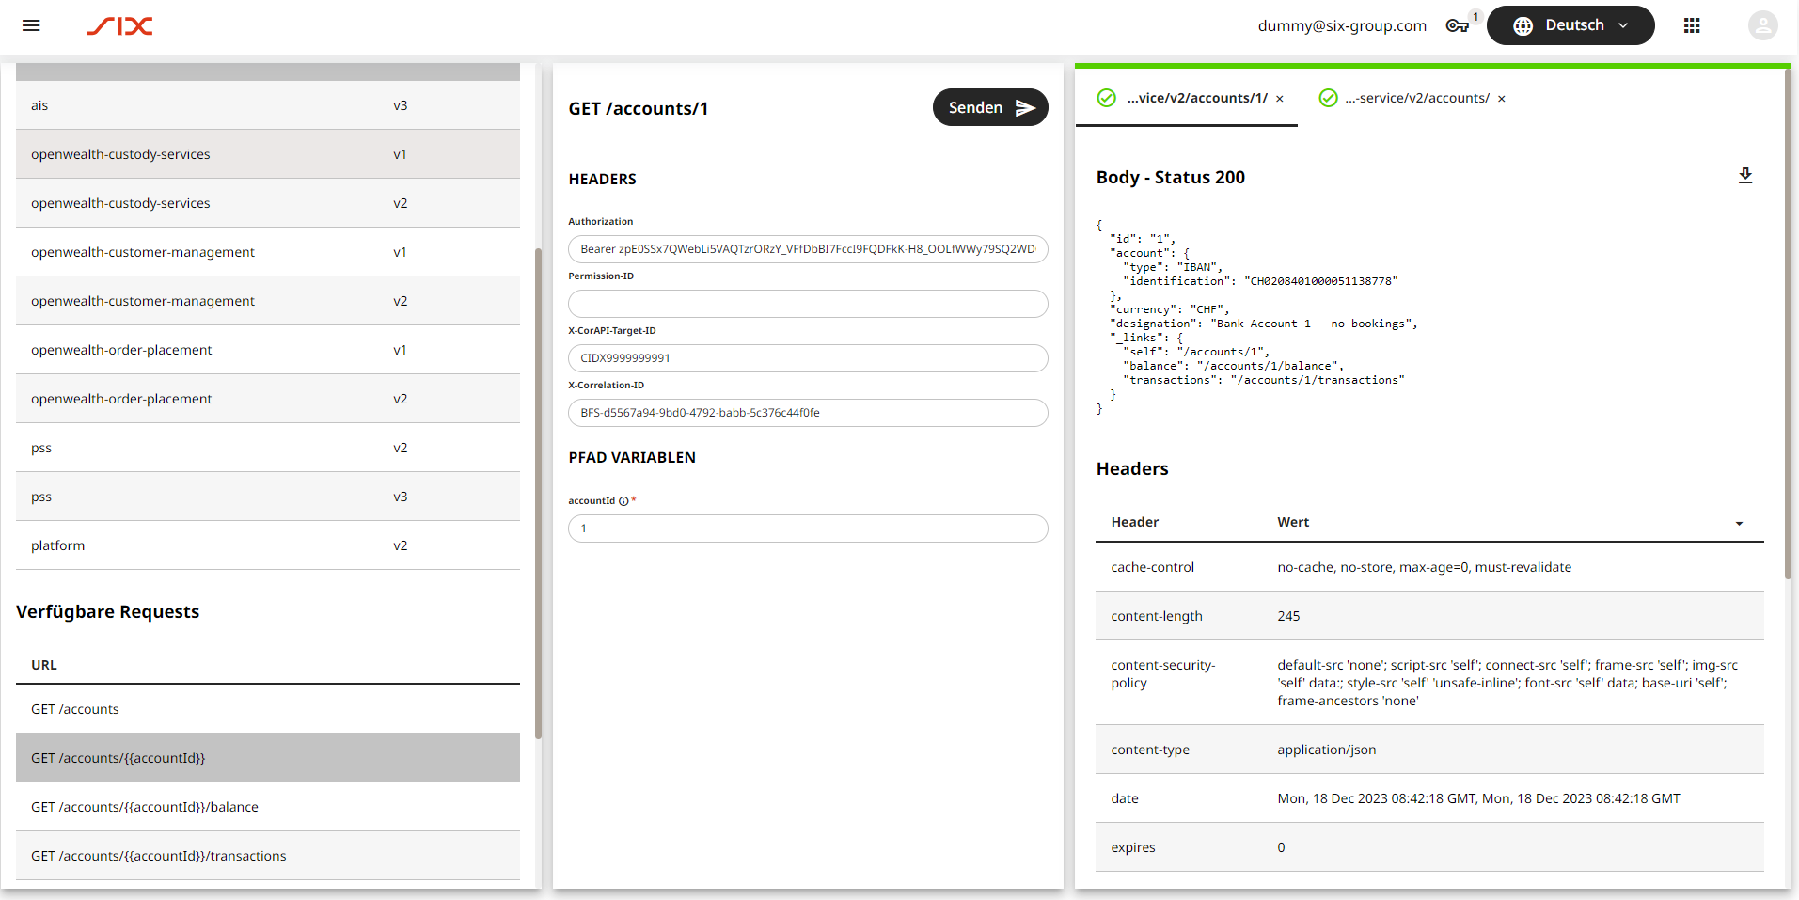
Task: Close the ...-service/v2/accounts/ response tab
Action: coord(1502,99)
